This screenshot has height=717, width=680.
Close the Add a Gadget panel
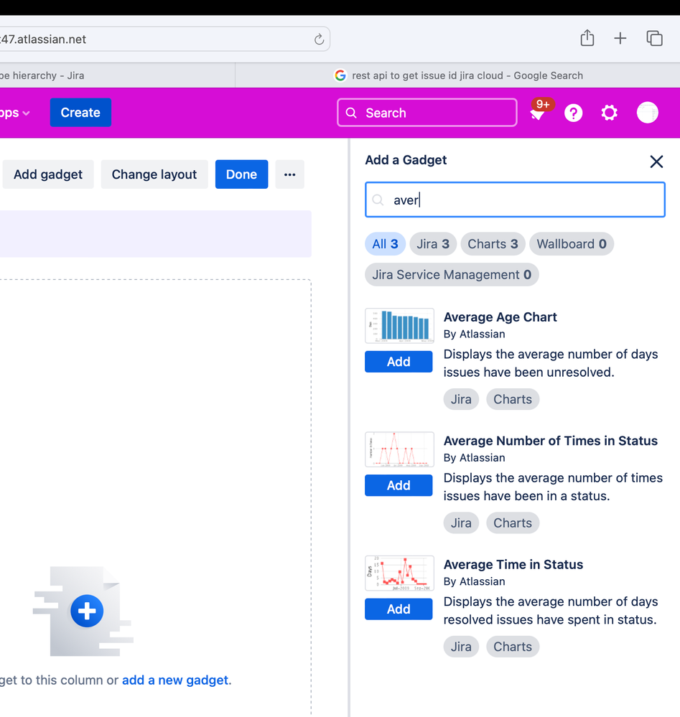coord(656,161)
